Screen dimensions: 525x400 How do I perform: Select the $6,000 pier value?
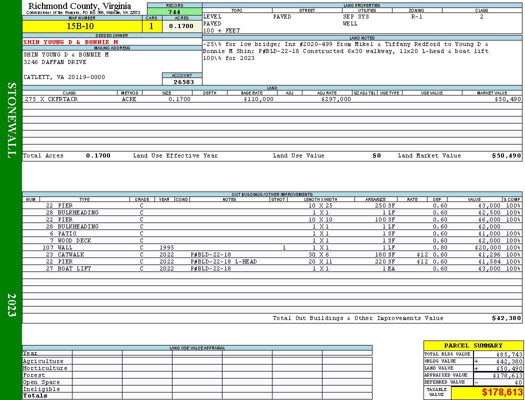tap(489, 219)
